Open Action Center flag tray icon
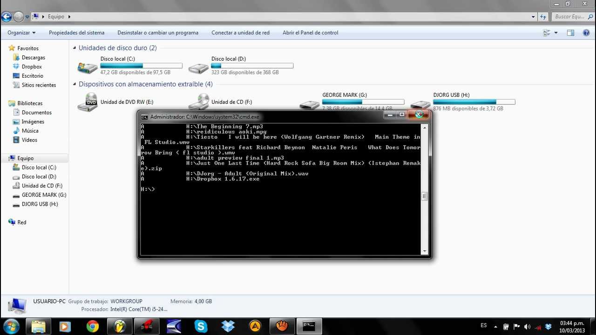The width and height of the screenshot is (596, 335). point(516,326)
